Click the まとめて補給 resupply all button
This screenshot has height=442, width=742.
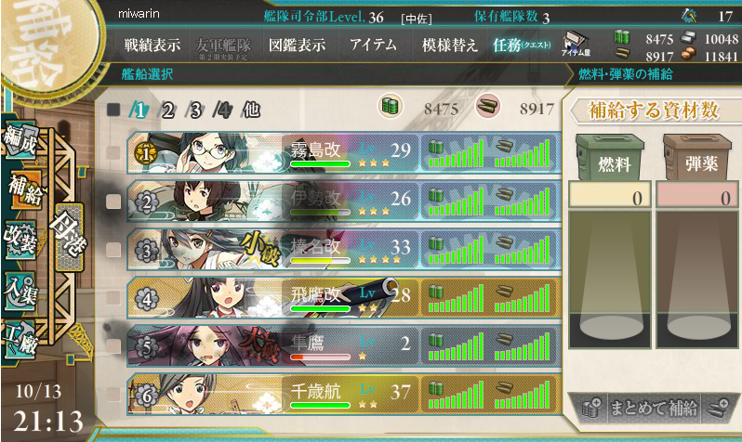coord(653,408)
